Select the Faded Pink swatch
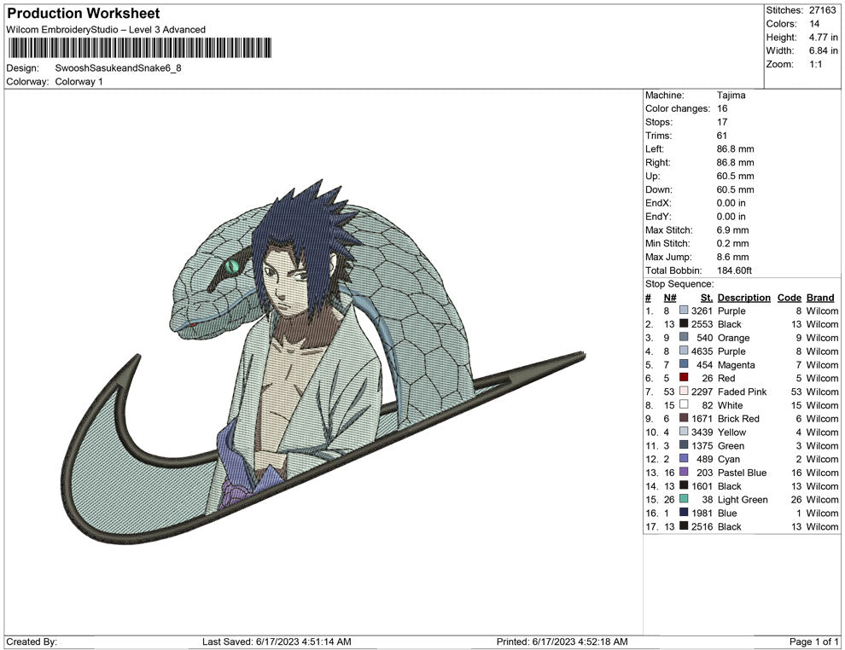The width and height of the screenshot is (845, 650). 684,392
